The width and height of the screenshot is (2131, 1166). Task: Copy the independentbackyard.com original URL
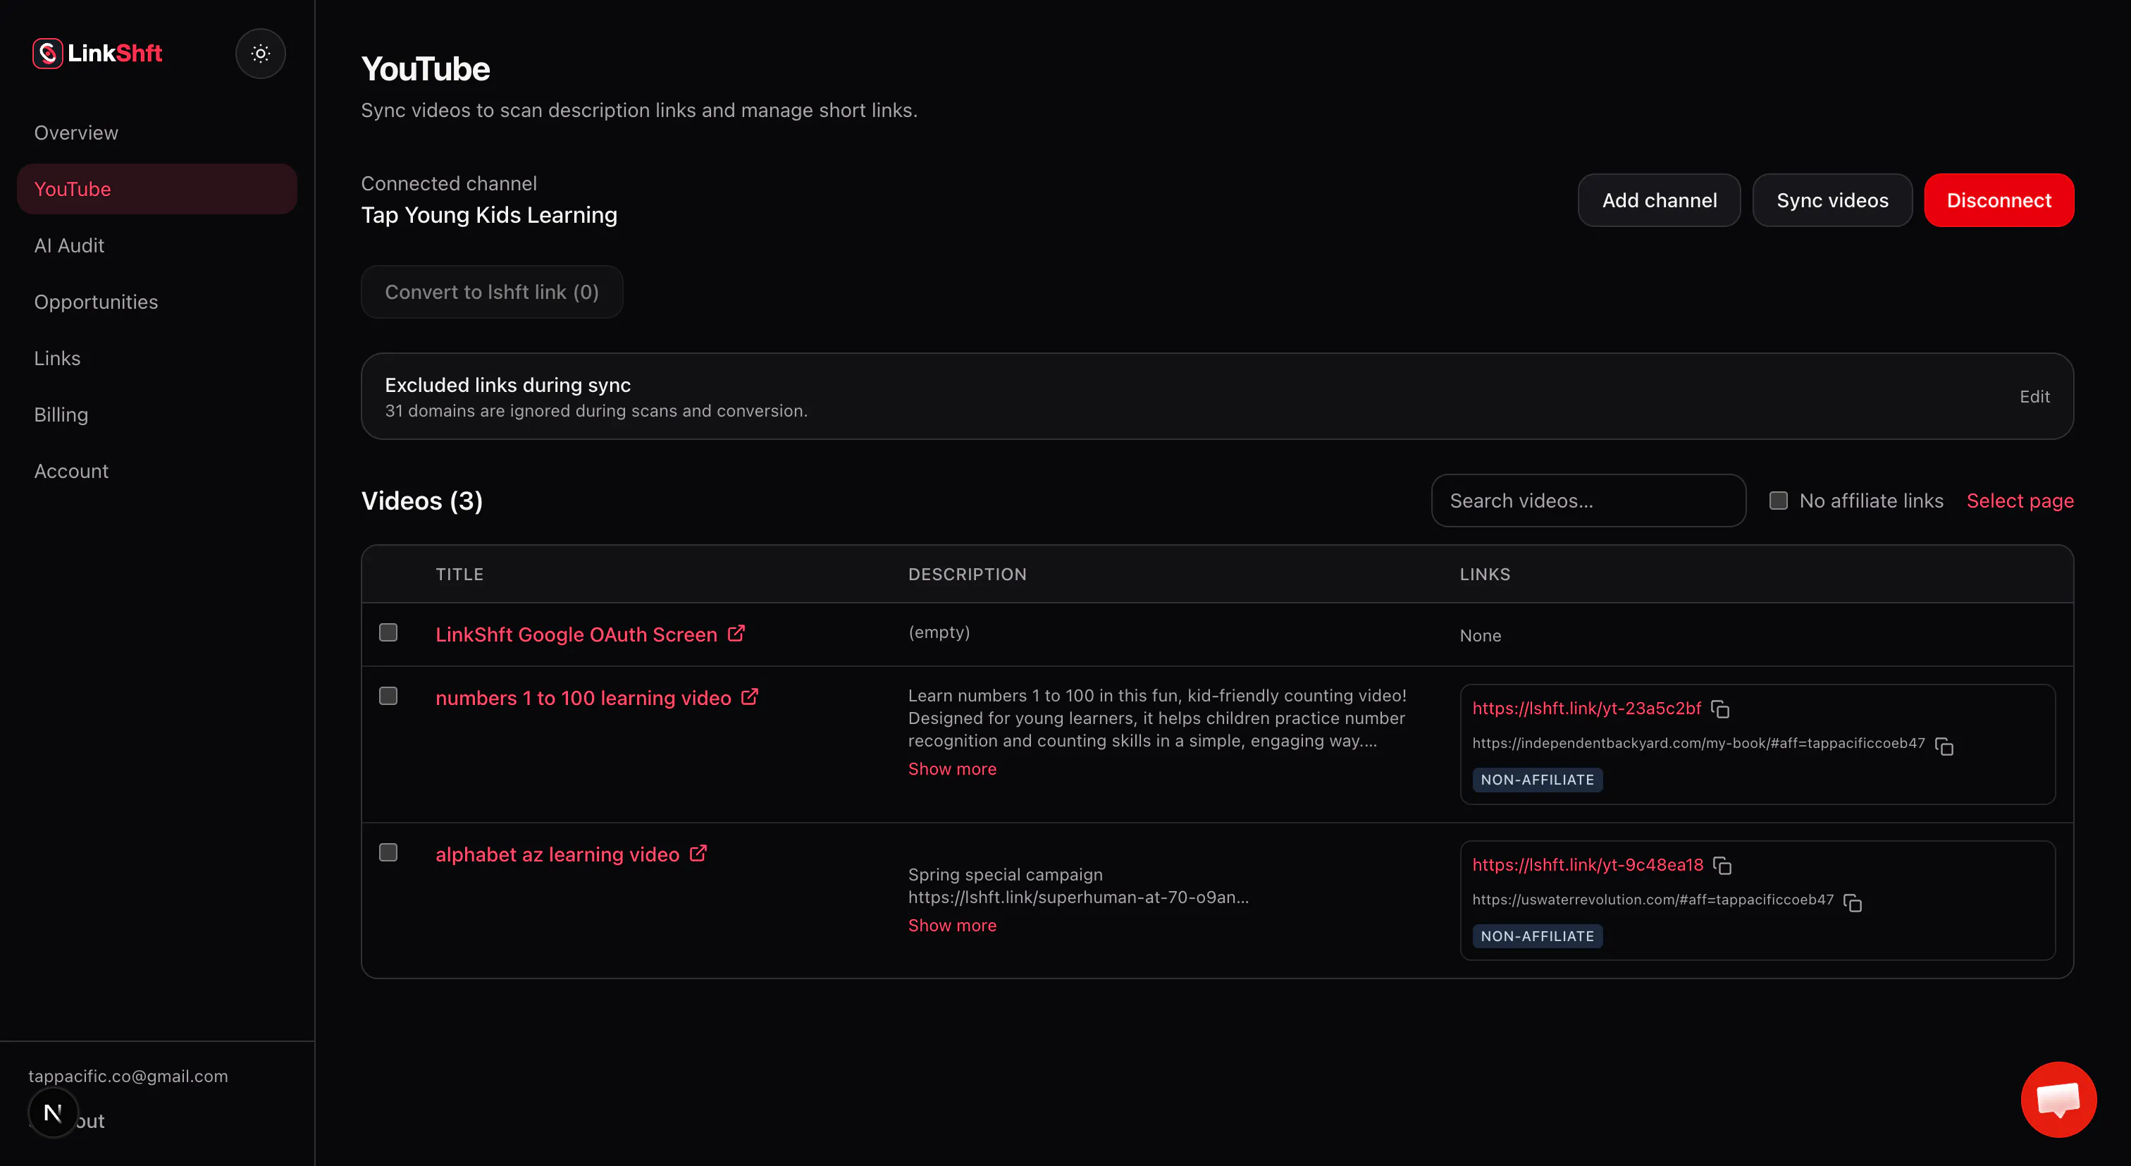pos(1944,746)
